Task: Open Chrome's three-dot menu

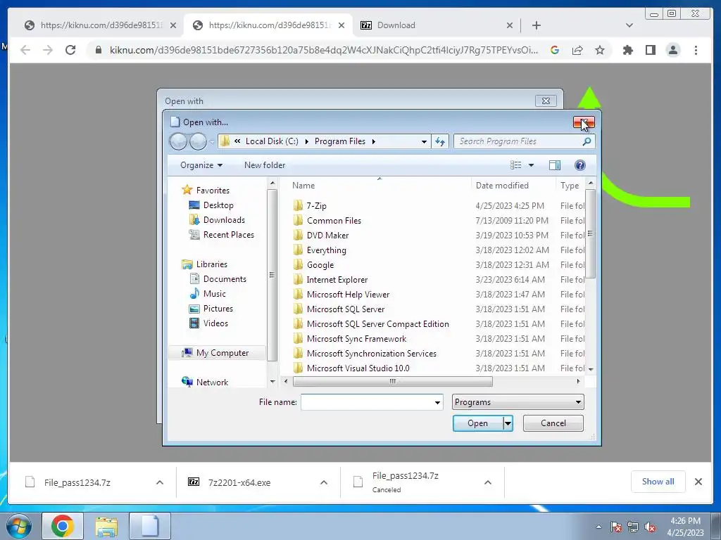Action: (696, 50)
